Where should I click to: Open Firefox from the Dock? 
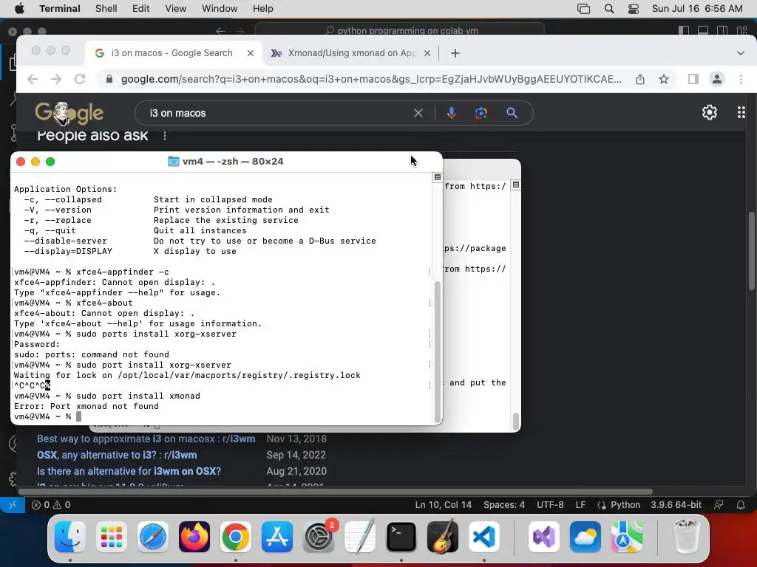tap(194, 537)
